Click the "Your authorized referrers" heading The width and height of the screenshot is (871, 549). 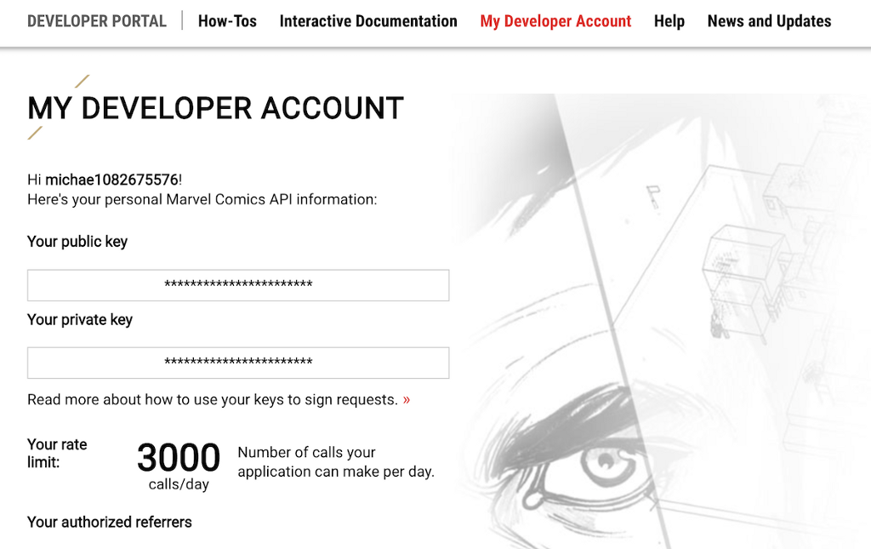click(110, 522)
